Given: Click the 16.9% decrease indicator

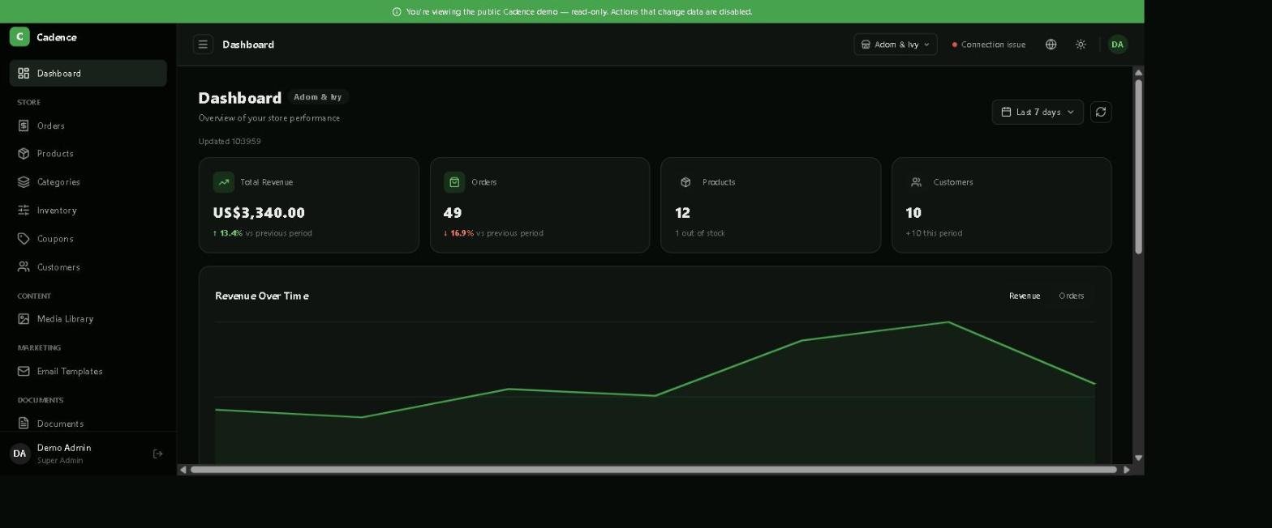Looking at the screenshot, I should coord(458,233).
